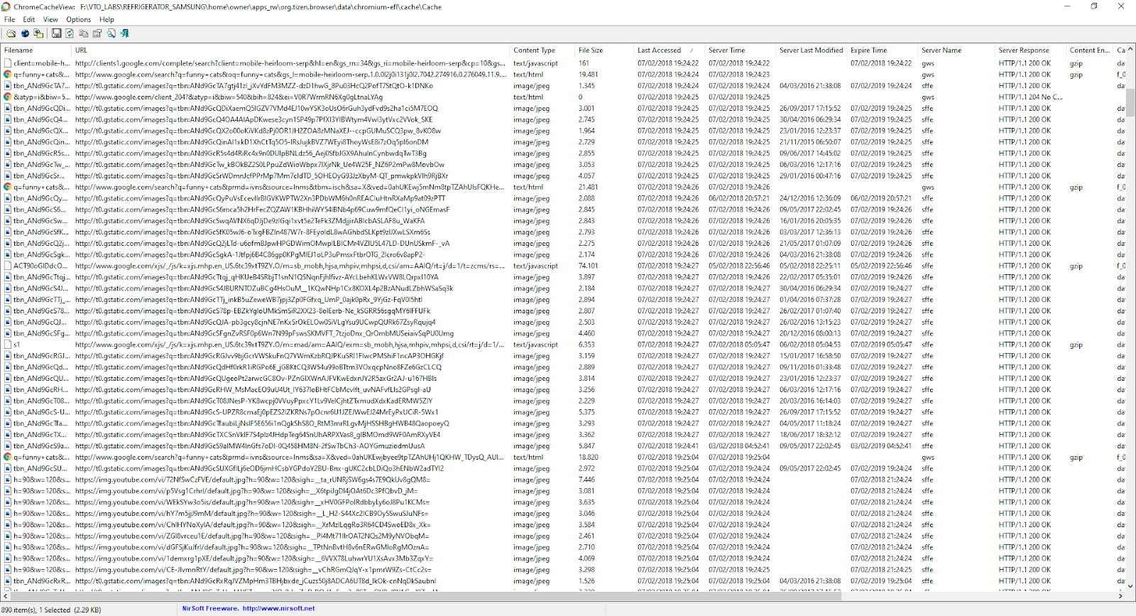Toggle sort on Last Accessed column header
Screen dimensions: 1136x616
coord(669,50)
